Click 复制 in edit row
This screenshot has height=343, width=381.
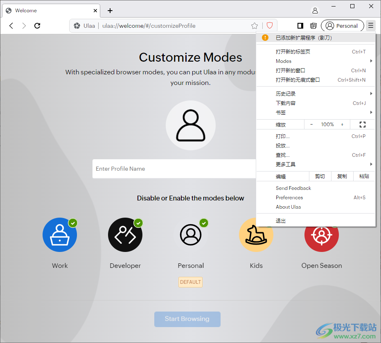click(342, 176)
